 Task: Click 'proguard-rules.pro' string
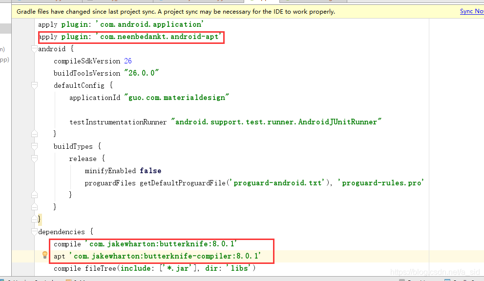(380, 183)
